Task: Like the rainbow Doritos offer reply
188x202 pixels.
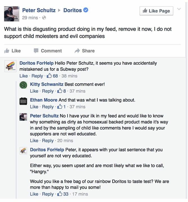Action: (x=34, y=194)
